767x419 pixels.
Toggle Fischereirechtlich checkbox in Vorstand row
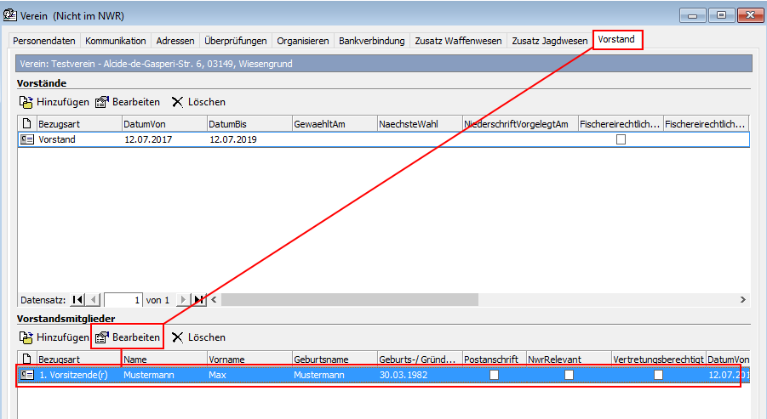coord(621,140)
